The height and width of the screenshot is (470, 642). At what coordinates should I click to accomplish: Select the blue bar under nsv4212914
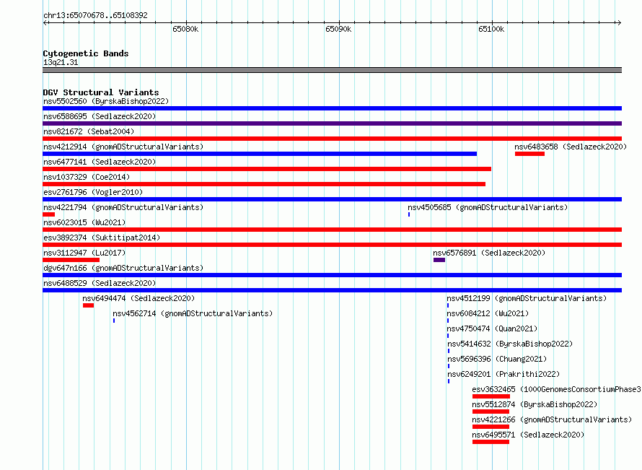(260, 154)
